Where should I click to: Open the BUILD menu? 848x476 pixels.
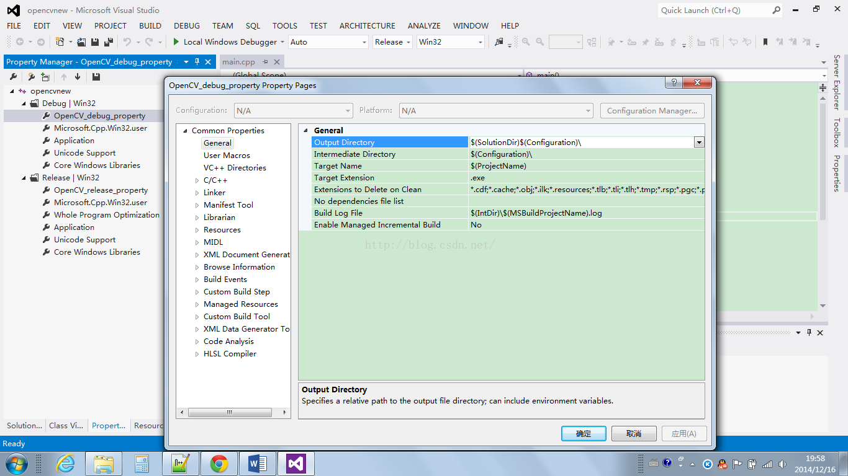150,25
